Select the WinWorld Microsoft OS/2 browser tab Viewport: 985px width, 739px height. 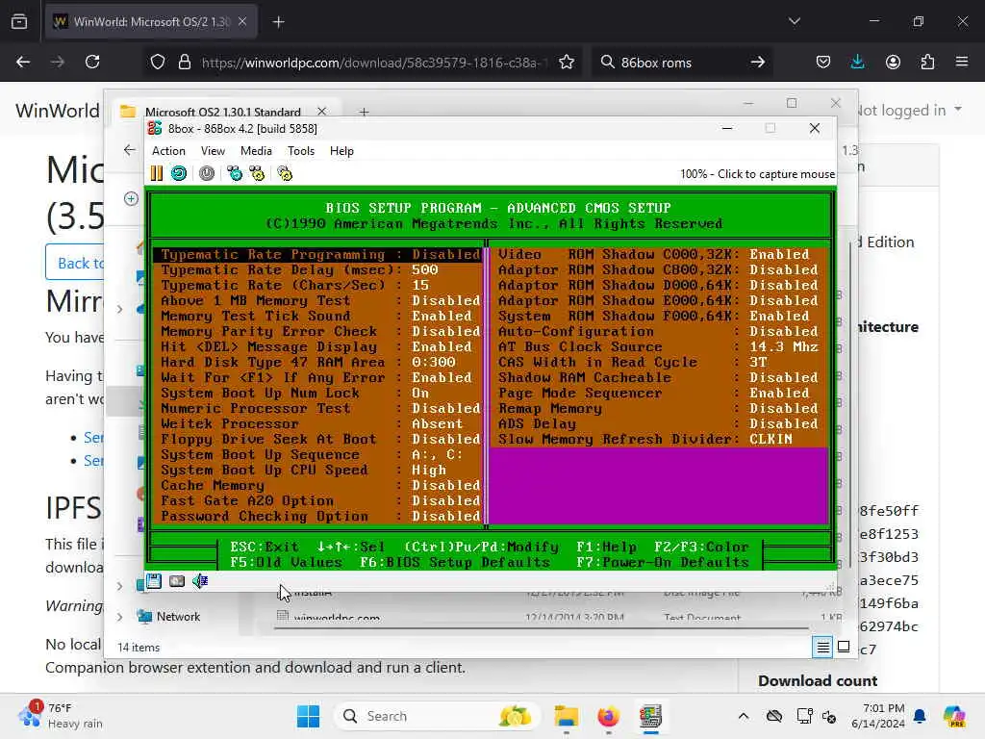[x=149, y=22]
